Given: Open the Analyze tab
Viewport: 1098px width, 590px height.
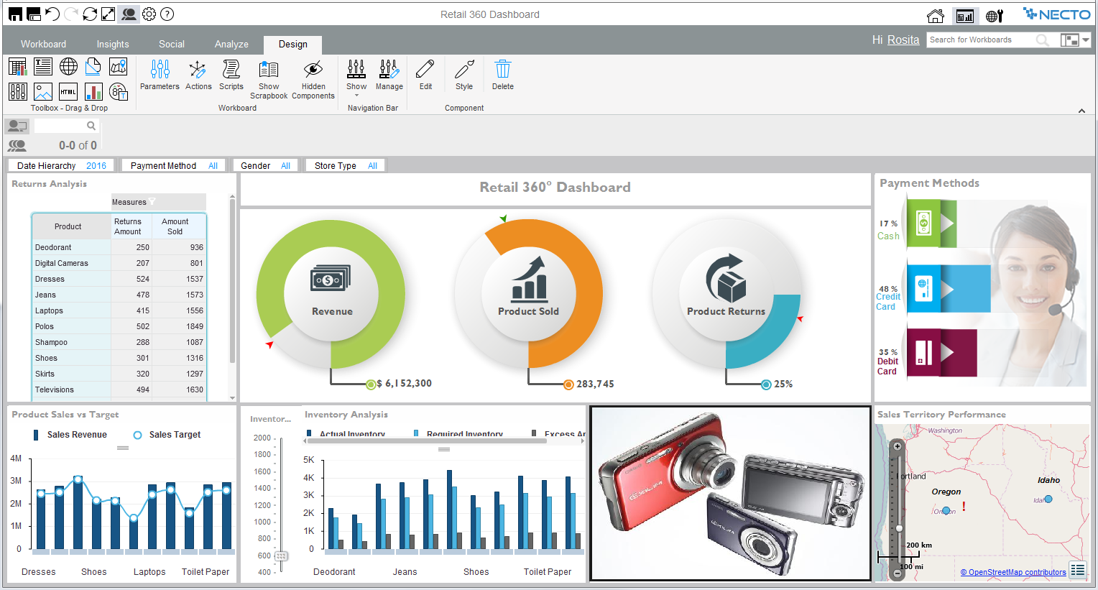Looking at the screenshot, I should [231, 45].
